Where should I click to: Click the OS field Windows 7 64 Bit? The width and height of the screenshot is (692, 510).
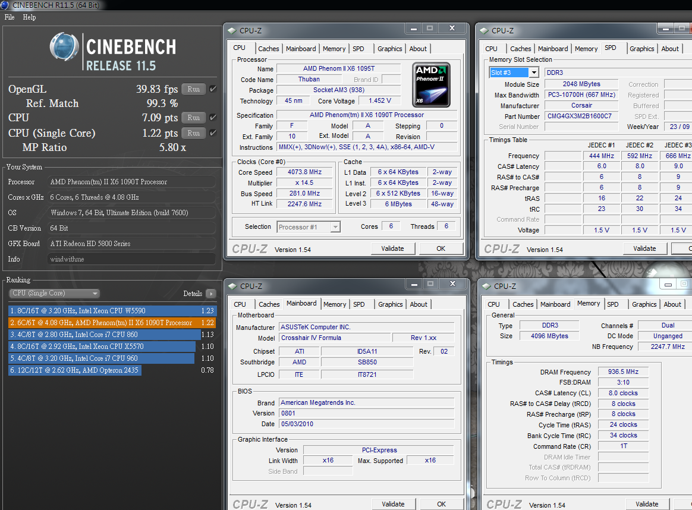click(131, 213)
